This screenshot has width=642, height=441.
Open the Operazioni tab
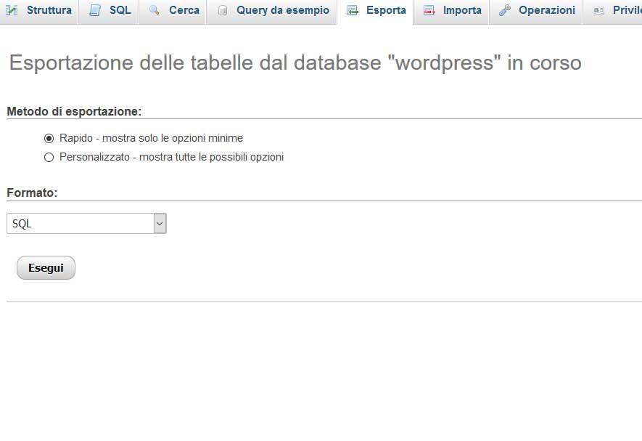536,10
